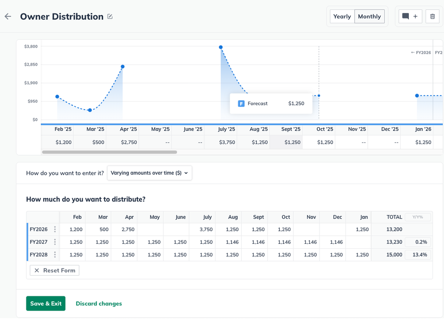Edit the FY2026 July amount 3,750
444x319 pixels.
click(x=203, y=229)
